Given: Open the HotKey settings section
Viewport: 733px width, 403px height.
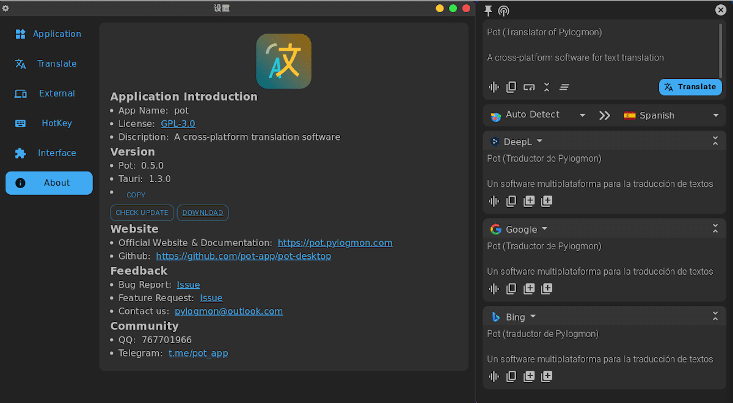Looking at the screenshot, I should (49, 123).
